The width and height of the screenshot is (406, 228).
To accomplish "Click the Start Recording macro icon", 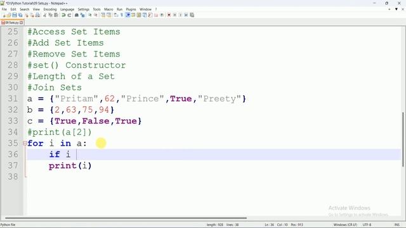I will (169, 15).
